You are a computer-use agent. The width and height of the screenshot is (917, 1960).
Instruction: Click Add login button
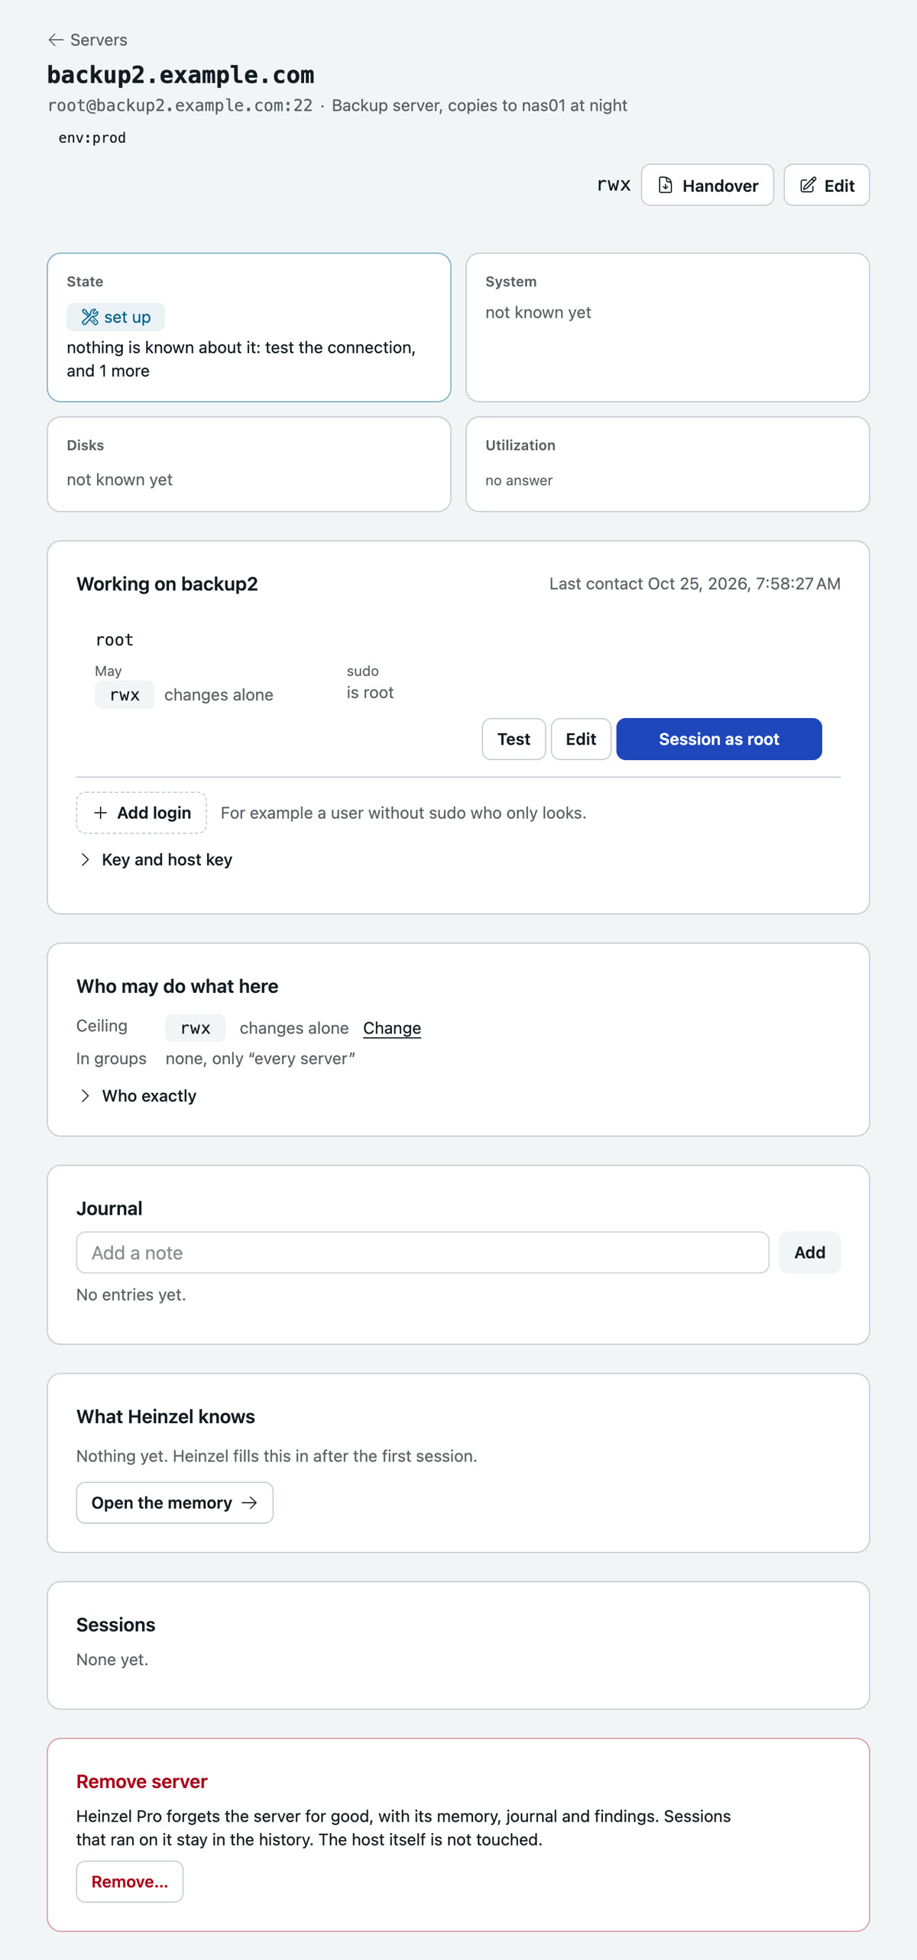(141, 813)
